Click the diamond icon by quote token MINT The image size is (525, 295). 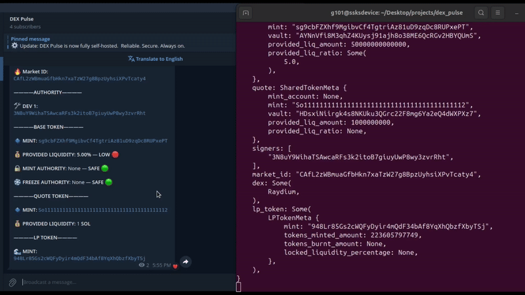point(18,210)
